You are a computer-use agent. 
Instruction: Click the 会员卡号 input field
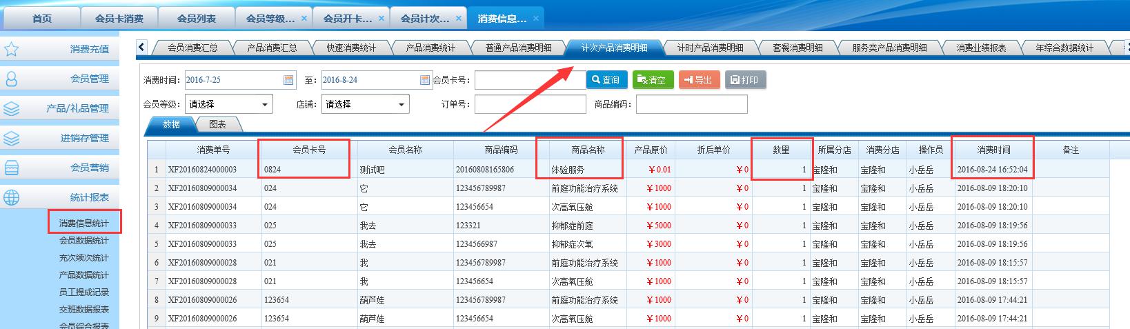[x=528, y=80]
